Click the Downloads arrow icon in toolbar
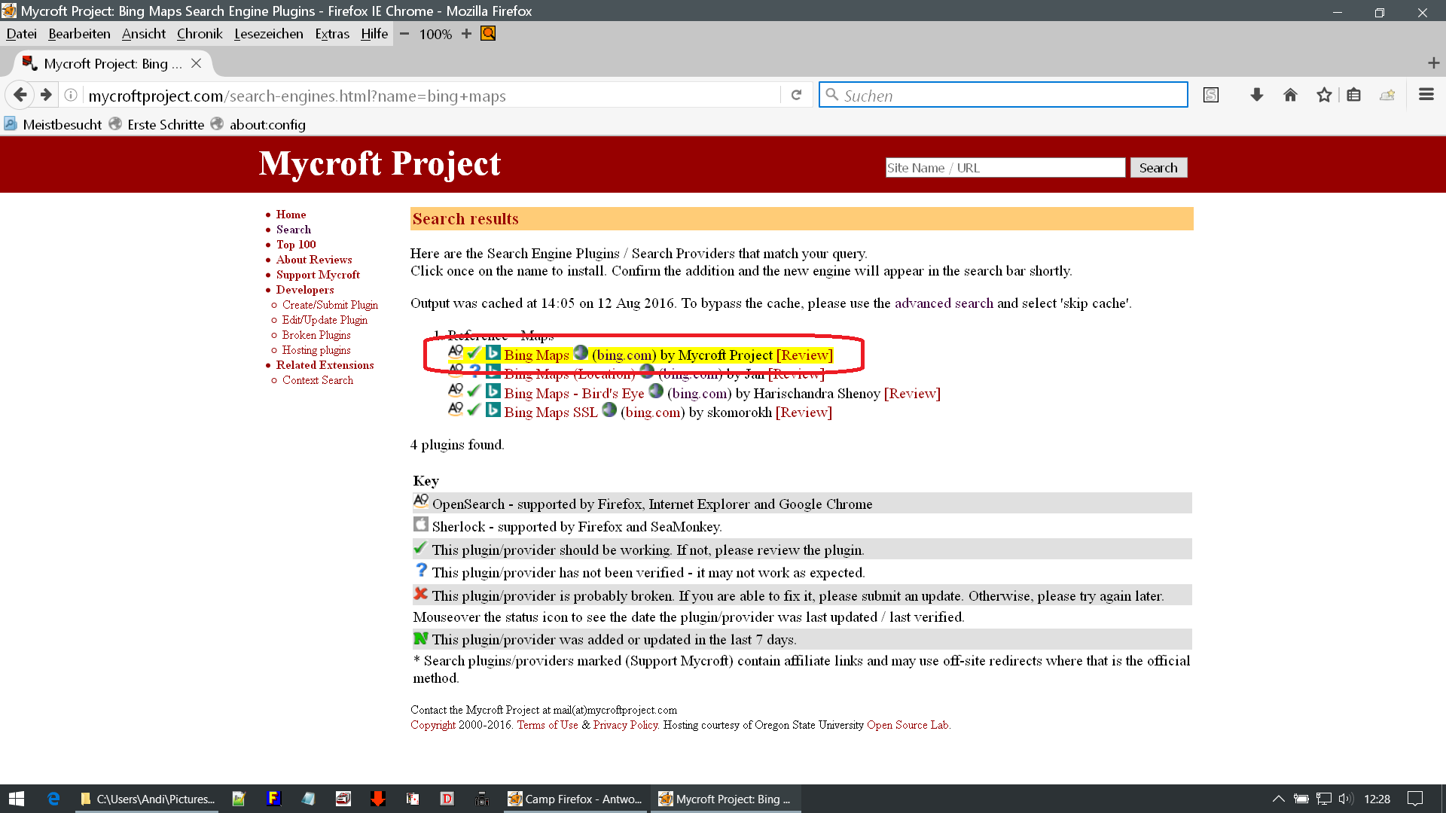 click(x=1256, y=95)
